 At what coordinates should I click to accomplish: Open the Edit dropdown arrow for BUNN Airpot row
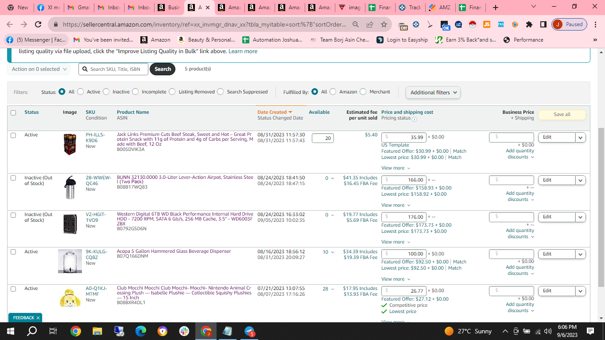(581, 180)
